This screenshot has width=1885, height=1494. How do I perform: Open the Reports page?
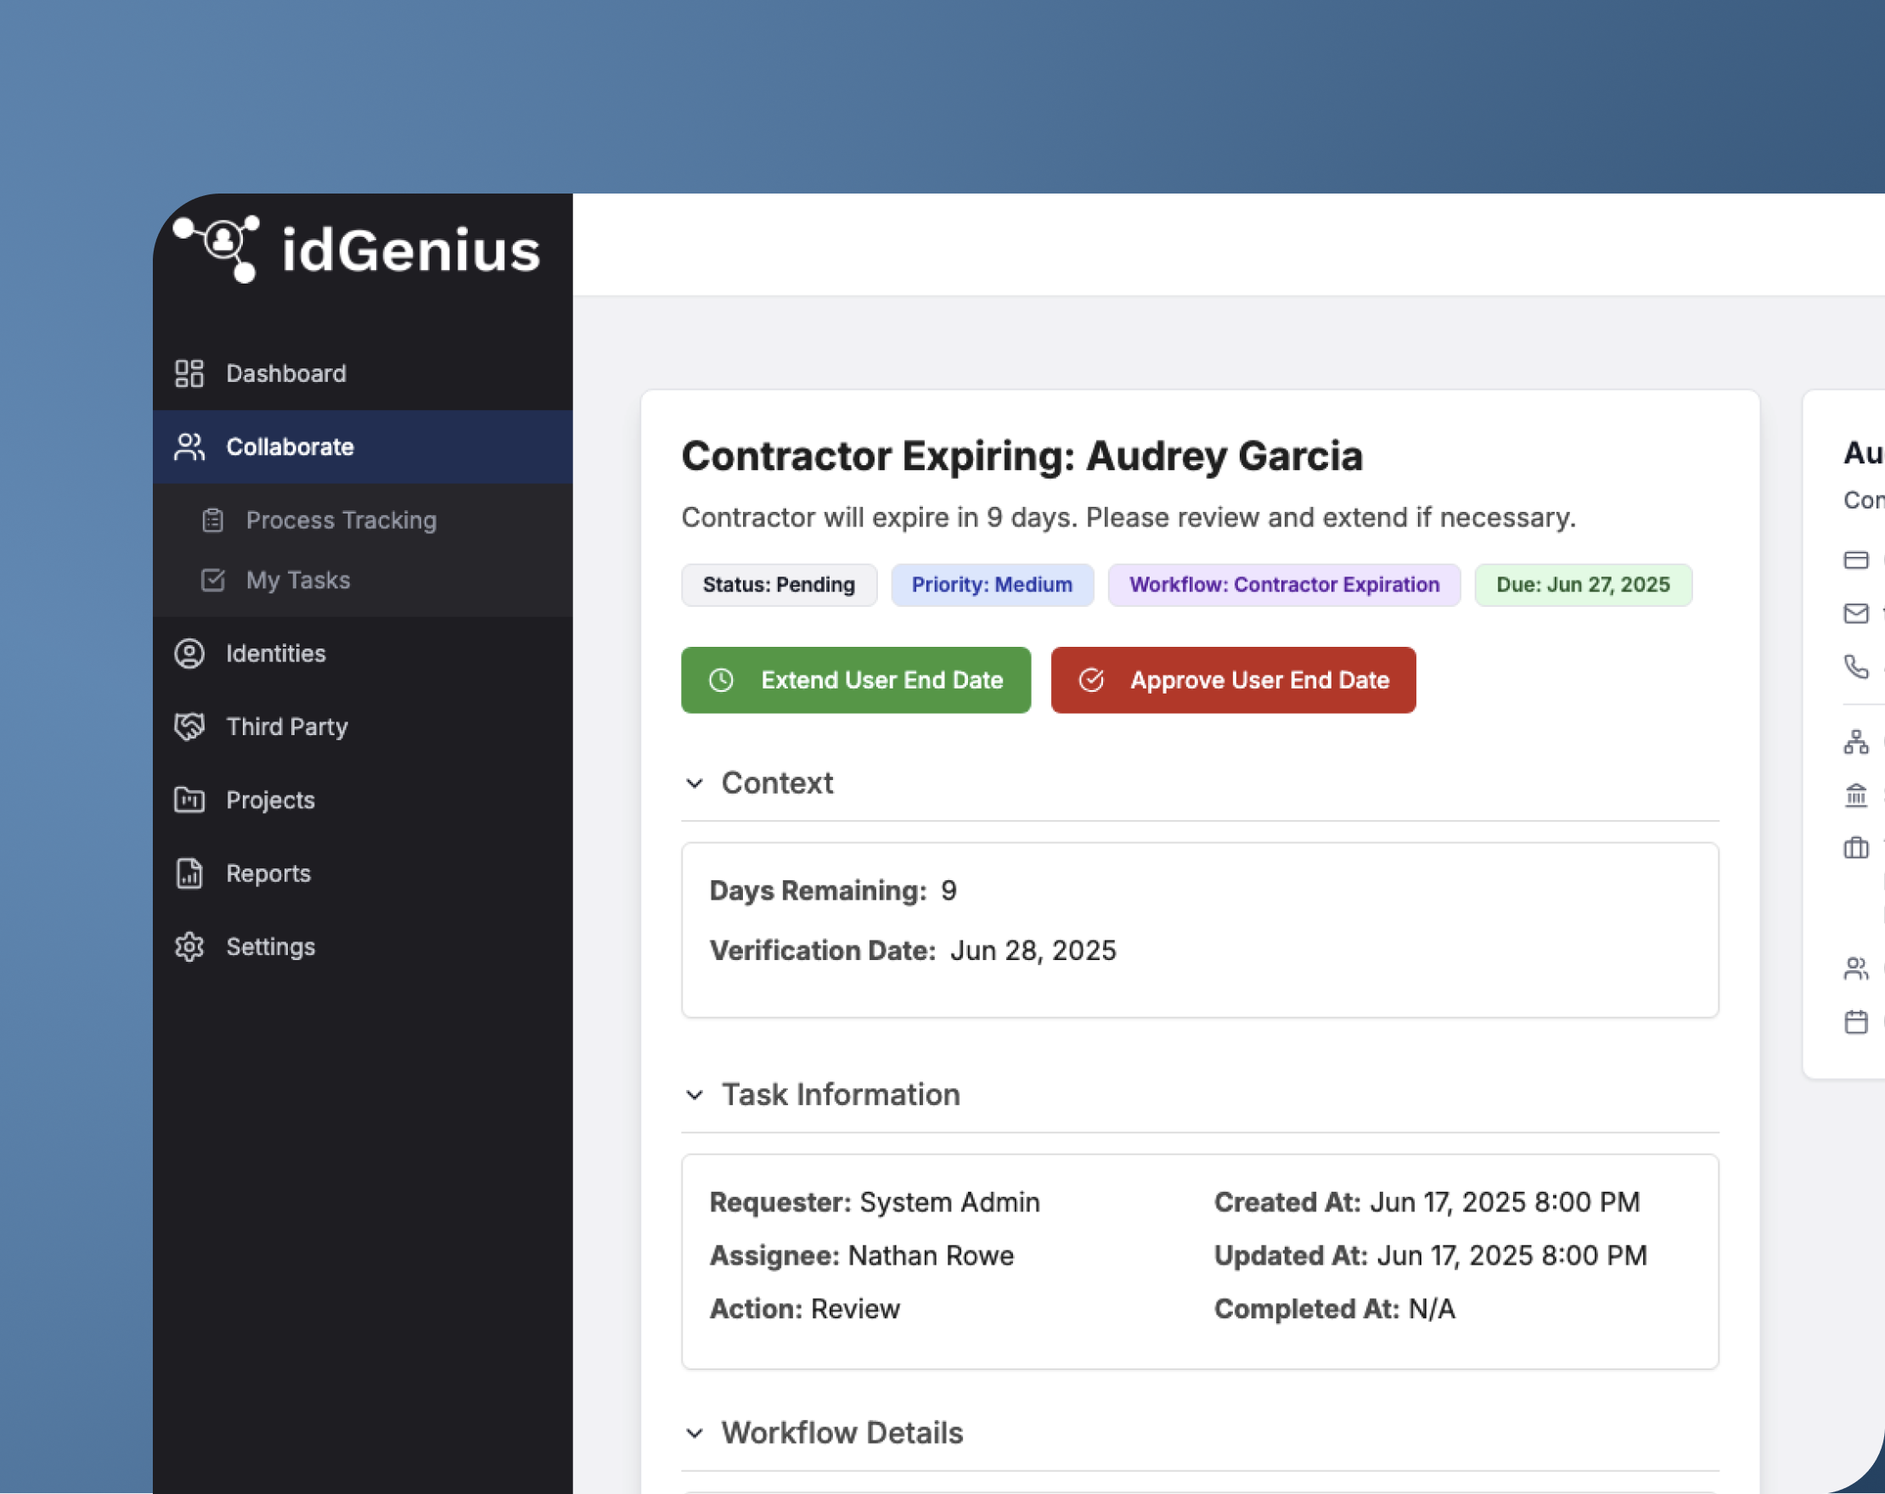[363, 873]
